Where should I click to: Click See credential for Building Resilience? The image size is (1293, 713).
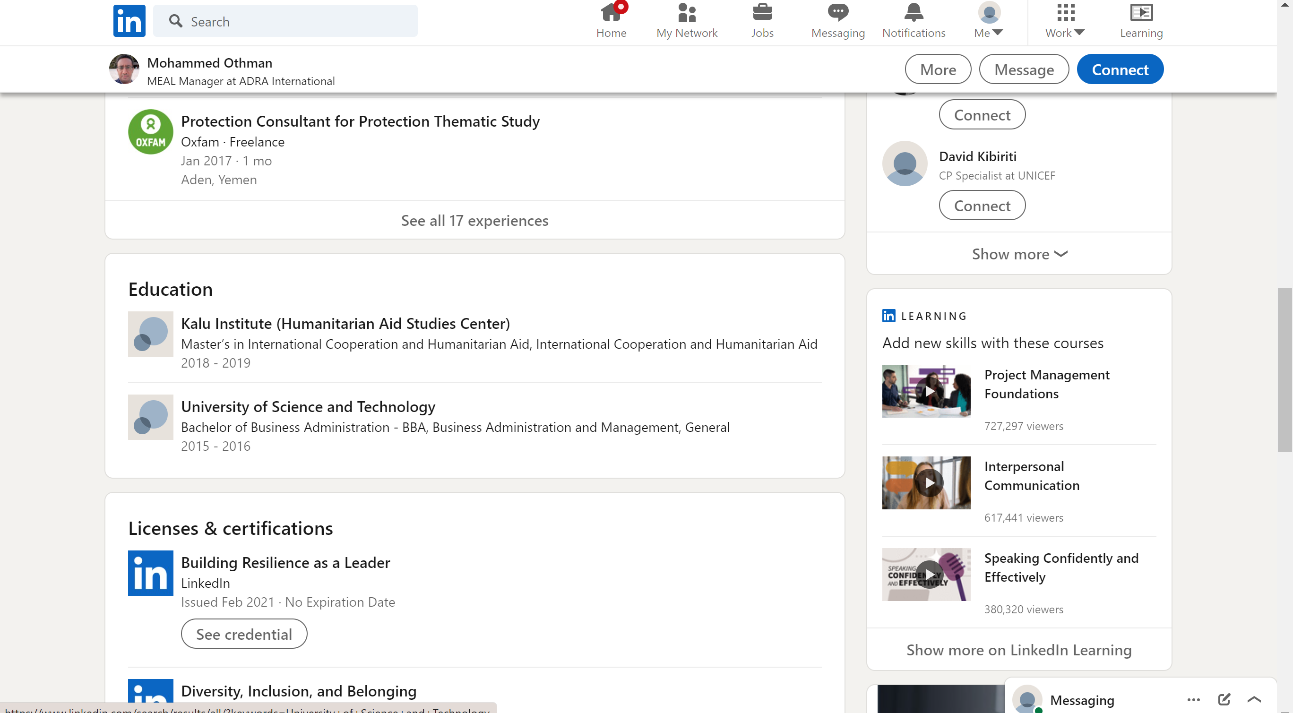(x=244, y=634)
